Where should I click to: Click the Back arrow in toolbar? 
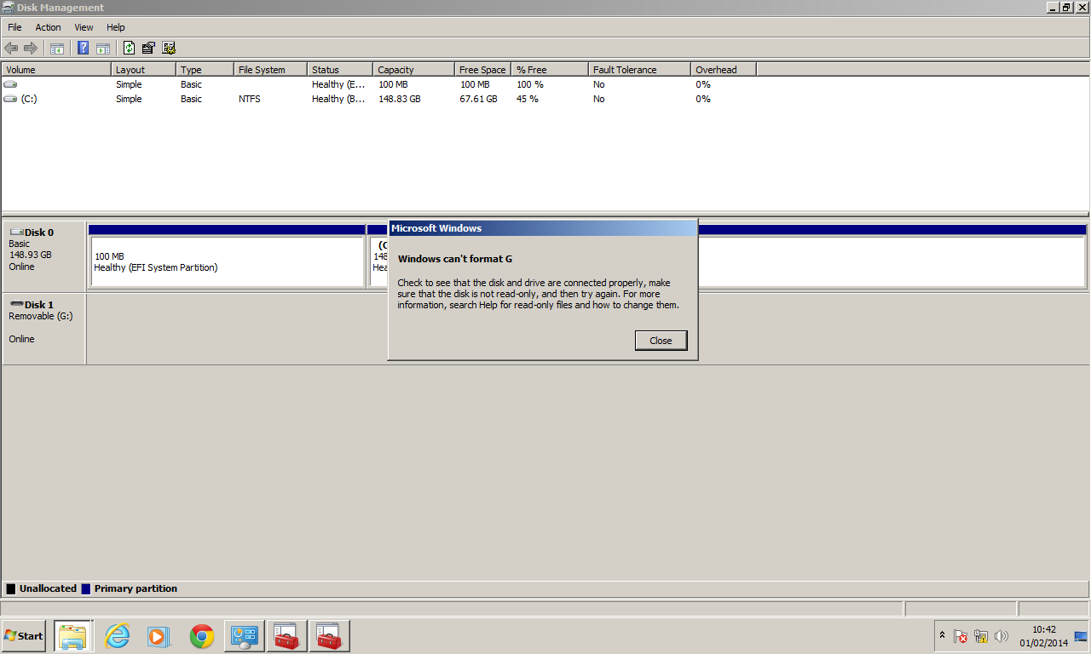11,48
